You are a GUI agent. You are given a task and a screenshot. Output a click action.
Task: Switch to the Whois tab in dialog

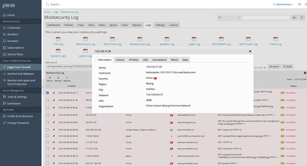[174, 60]
